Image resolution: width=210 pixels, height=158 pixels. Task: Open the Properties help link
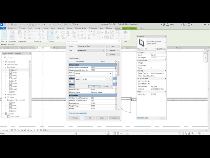pos(142,118)
